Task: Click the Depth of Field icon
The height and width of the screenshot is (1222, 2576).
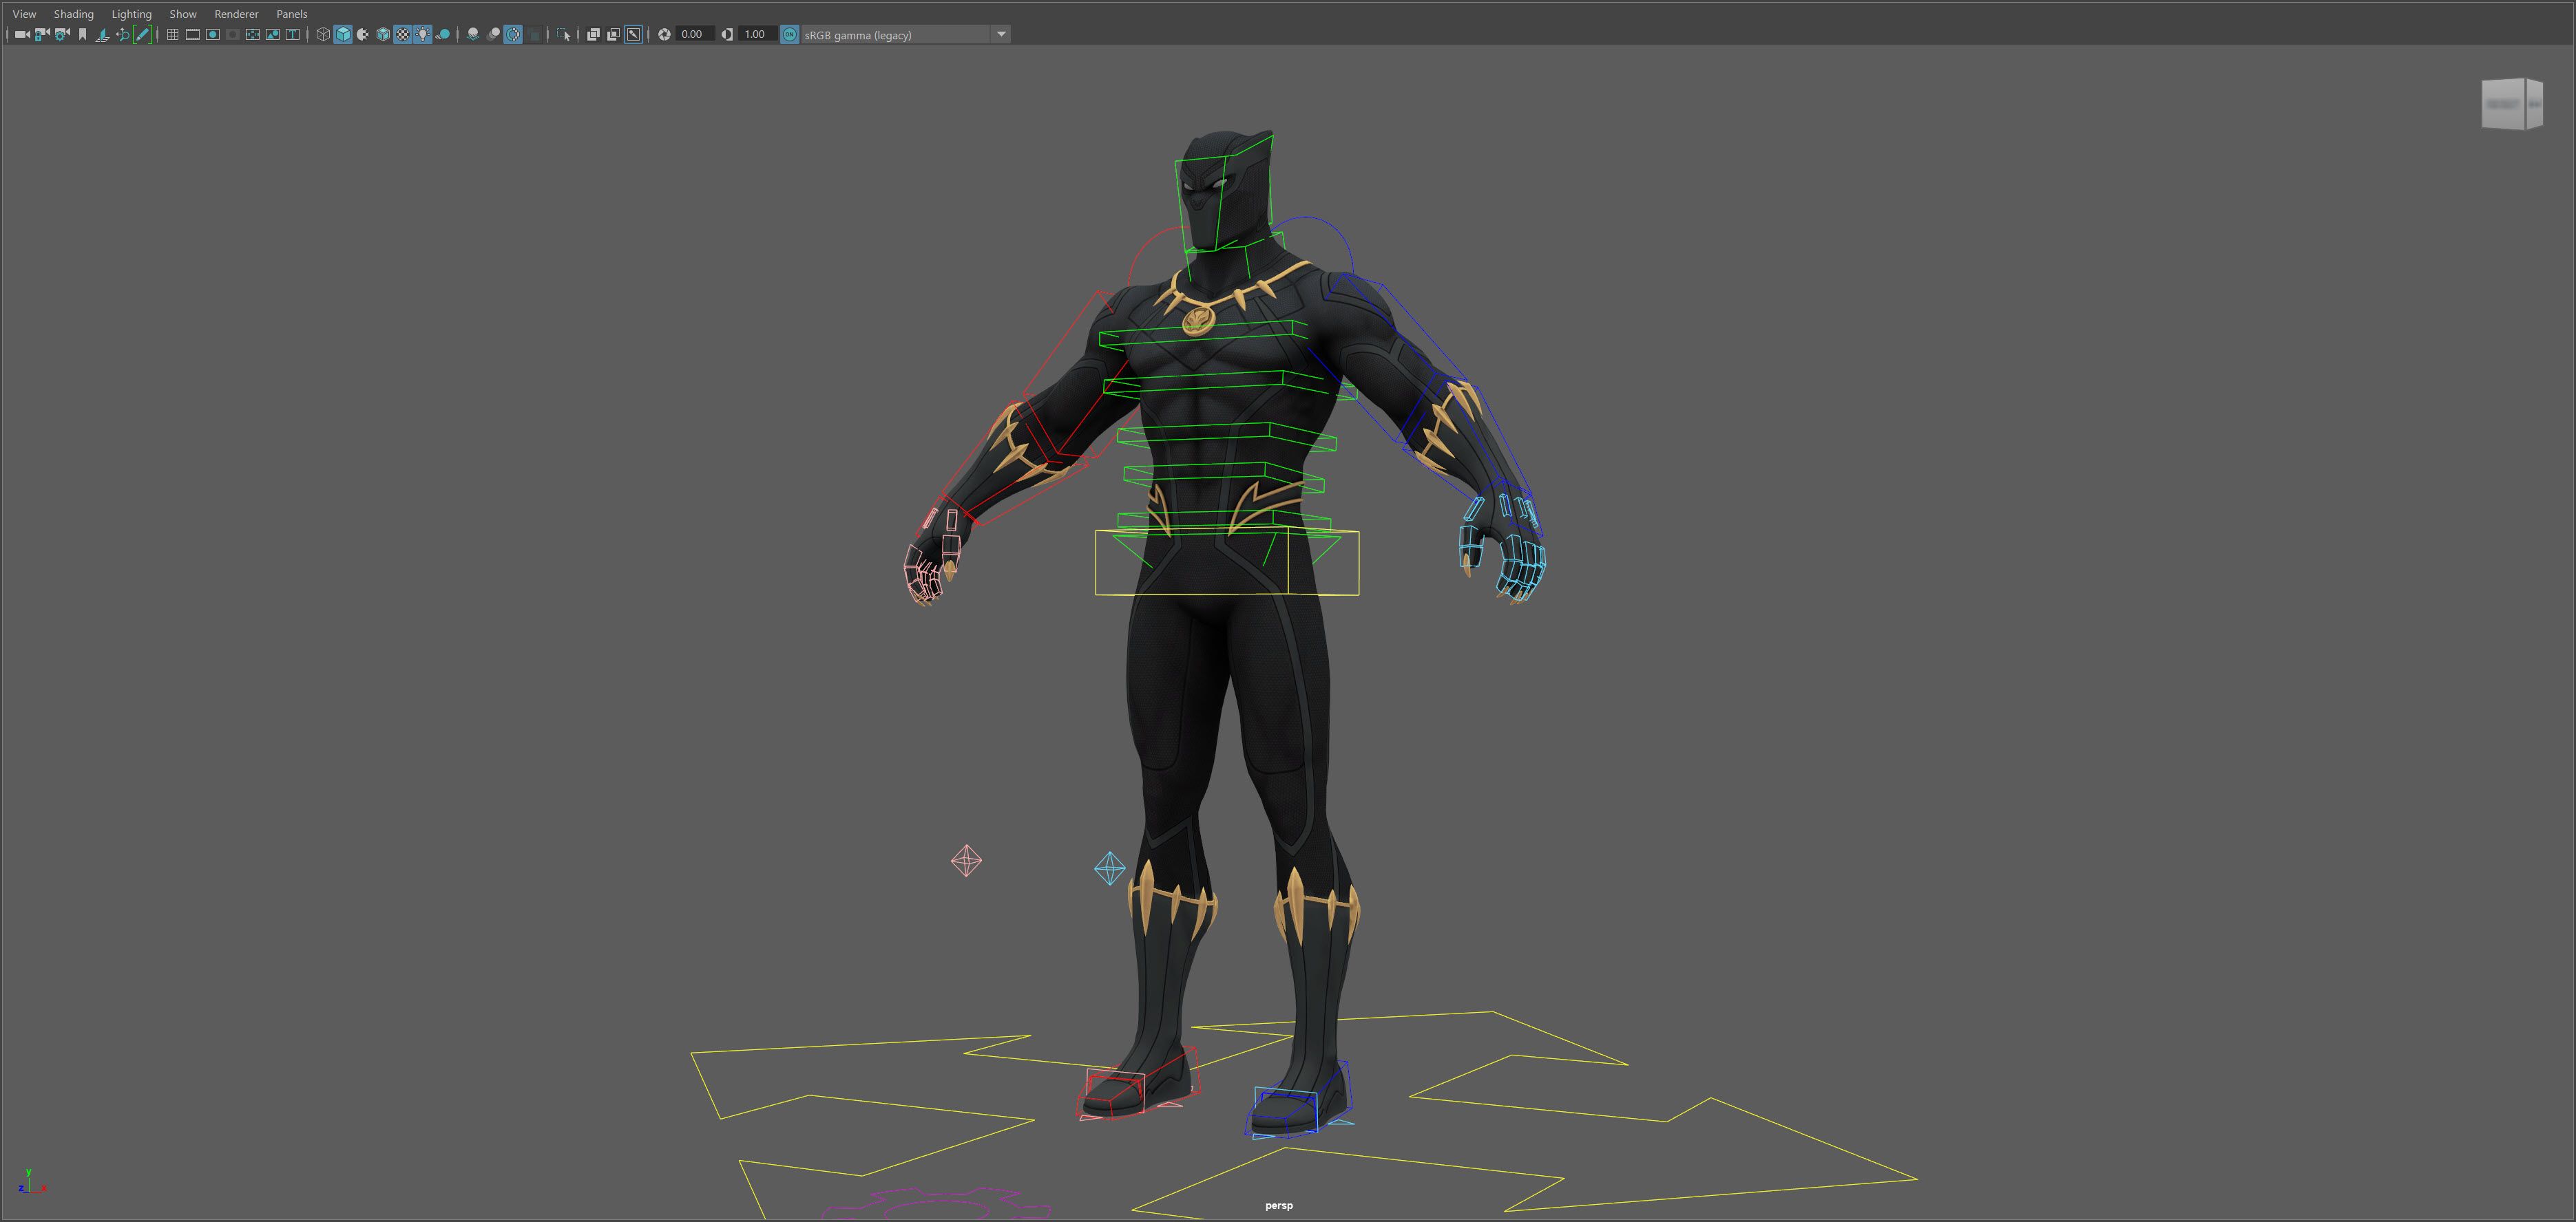Action: [x=534, y=34]
